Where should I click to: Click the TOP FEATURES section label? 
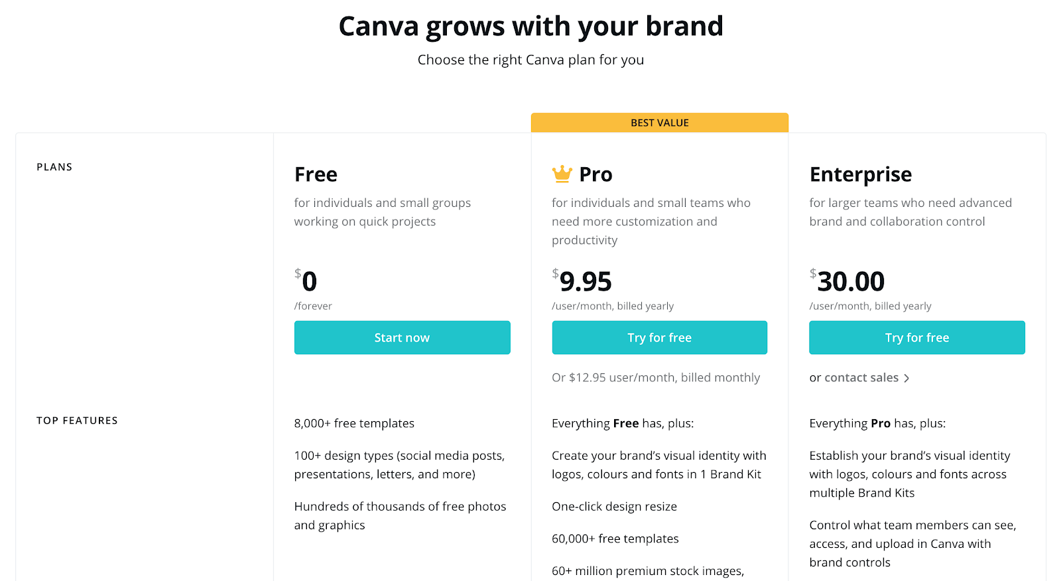(x=77, y=420)
